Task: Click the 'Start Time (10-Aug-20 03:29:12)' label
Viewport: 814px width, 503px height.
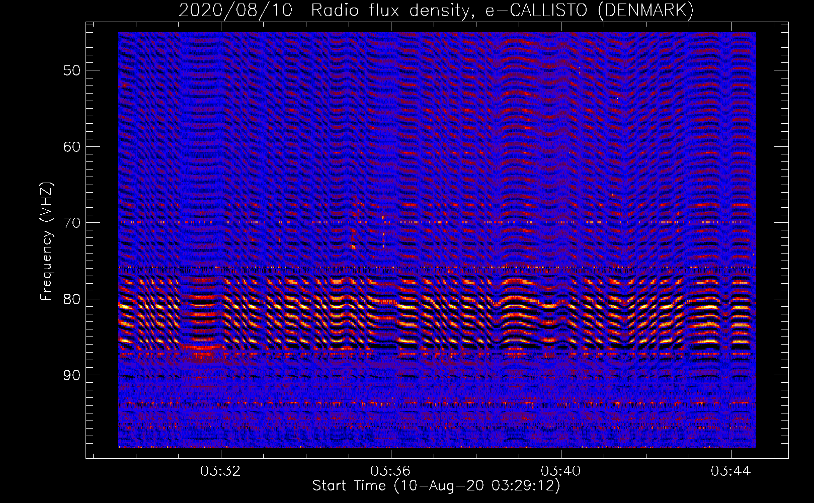Action: pyautogui.click(x=436, y=486)
